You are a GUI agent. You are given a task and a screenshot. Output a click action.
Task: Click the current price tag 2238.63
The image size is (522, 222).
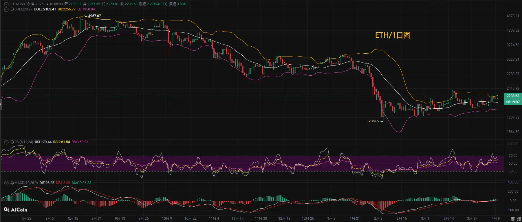(x=513, y=96)
